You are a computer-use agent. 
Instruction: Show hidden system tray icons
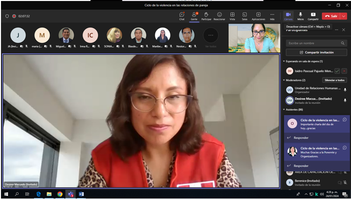pyautogui.click(x=306, y=194)
